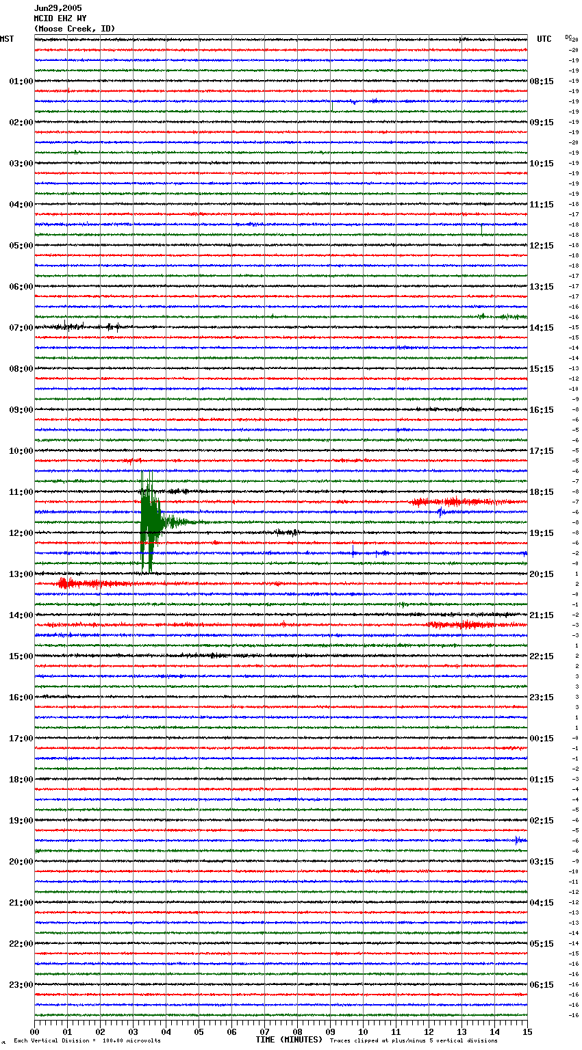Screen dimensions: 582x1050
Task: Click the 13:15 UTC time label
Action: 542,287
